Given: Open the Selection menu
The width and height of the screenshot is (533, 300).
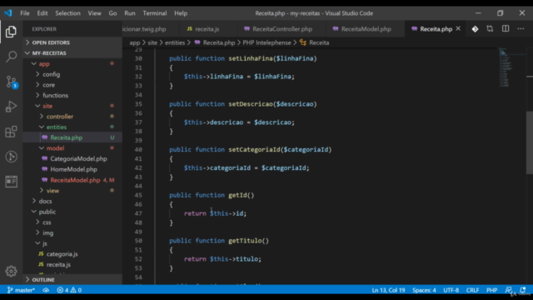Looking at the screenshot, I should tap(67, 13).
